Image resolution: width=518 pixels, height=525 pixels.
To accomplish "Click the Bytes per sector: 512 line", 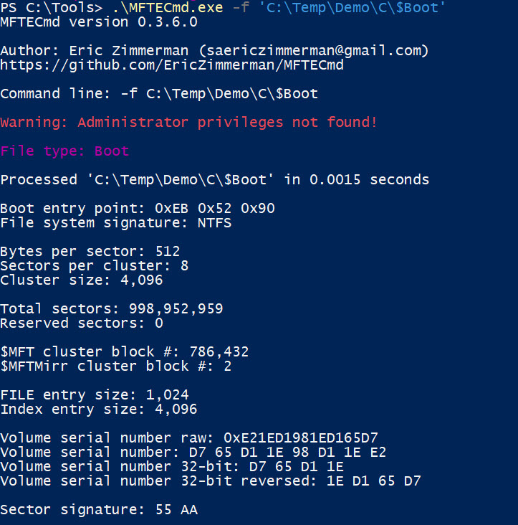I will [90, 252].
